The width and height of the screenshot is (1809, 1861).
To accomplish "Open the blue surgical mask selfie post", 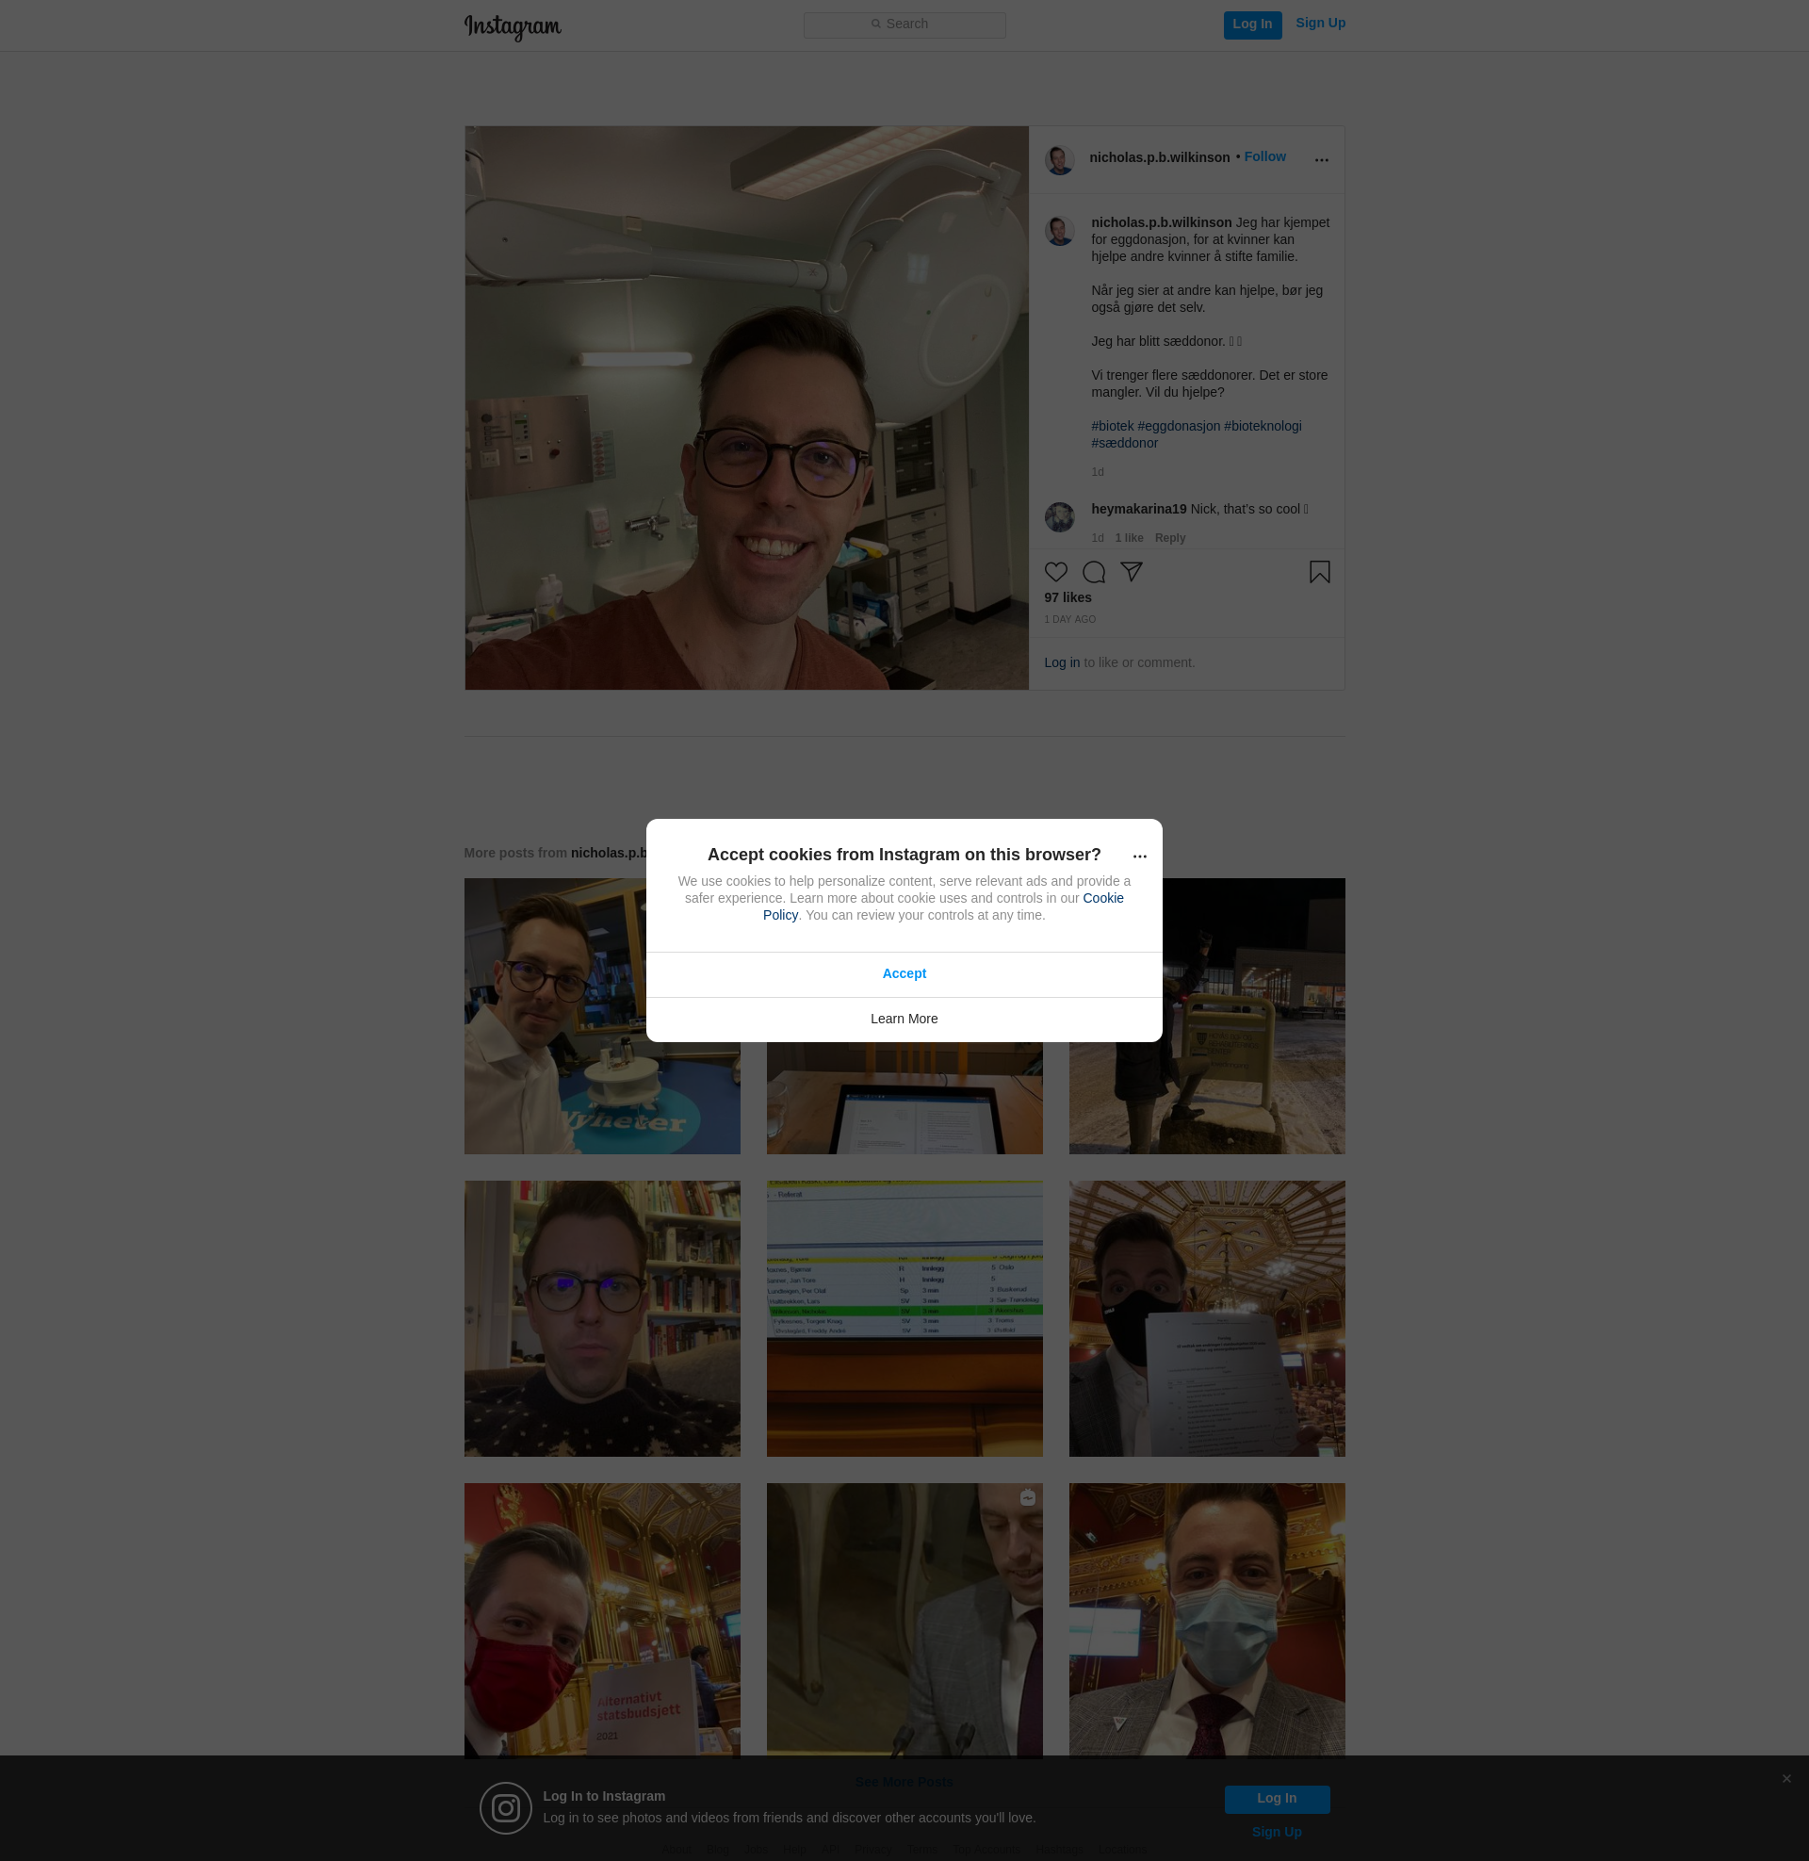I will (x=1207, y=1621).
